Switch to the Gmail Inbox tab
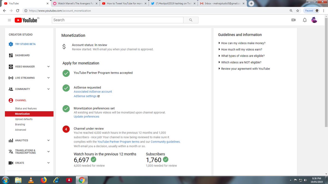328x184 pixels. click(222, 4)
